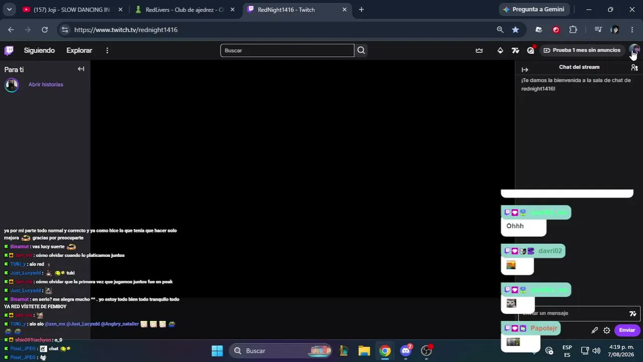This screenshot has width=643, height=362.
Task: Click the taskbar Buscar search box
Action: tap(281, 351)
